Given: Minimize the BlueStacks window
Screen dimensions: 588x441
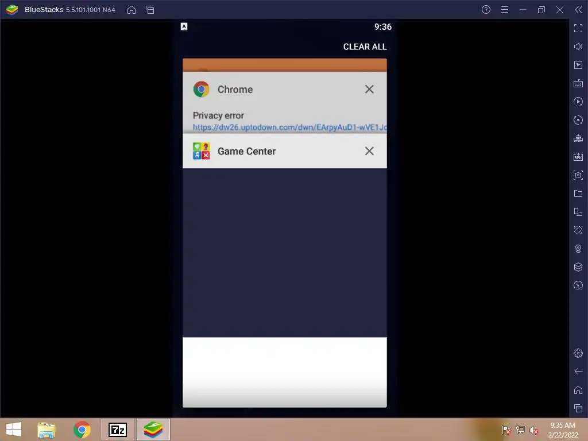Looking at the screenshot, I should point(523,10).
